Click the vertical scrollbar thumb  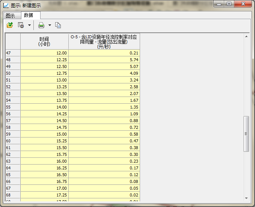(x=246, y=134)
